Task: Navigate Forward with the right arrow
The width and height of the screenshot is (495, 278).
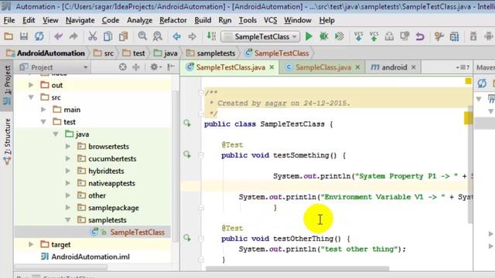Action: (x=192, y=36)
